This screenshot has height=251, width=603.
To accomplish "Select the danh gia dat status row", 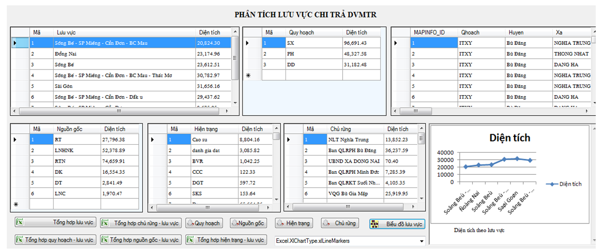I will 211,150.
